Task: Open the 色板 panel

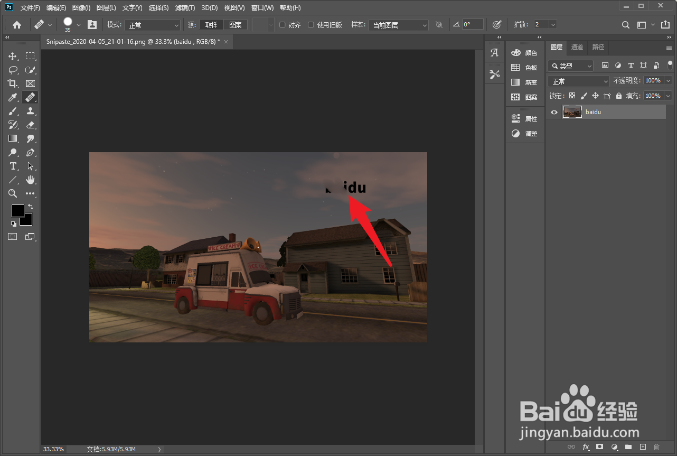Action: [x=524, y=68]
